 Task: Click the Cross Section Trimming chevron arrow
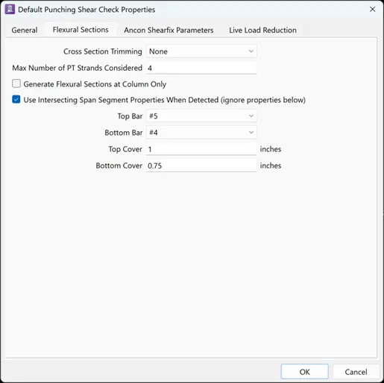pos(251,51)
